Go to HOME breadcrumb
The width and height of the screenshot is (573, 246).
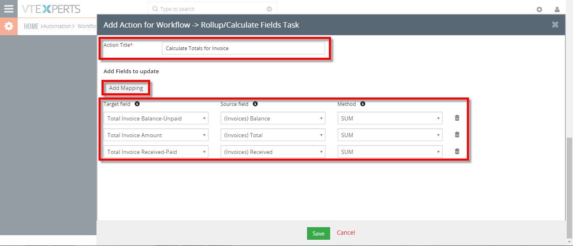pyautogui.click(x=31, y=26)
